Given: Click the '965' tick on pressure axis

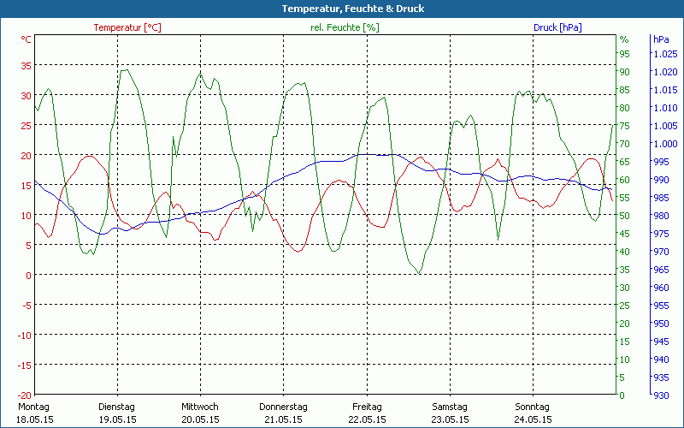Looking at the screenshot, I should pyautogui.click(x=661, y=270).
